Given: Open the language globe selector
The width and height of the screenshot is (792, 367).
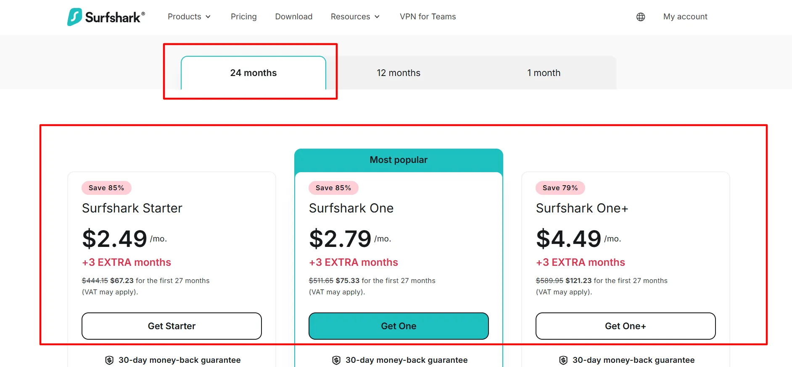Looking at the screenshot, I should click(x=641, y=17).
